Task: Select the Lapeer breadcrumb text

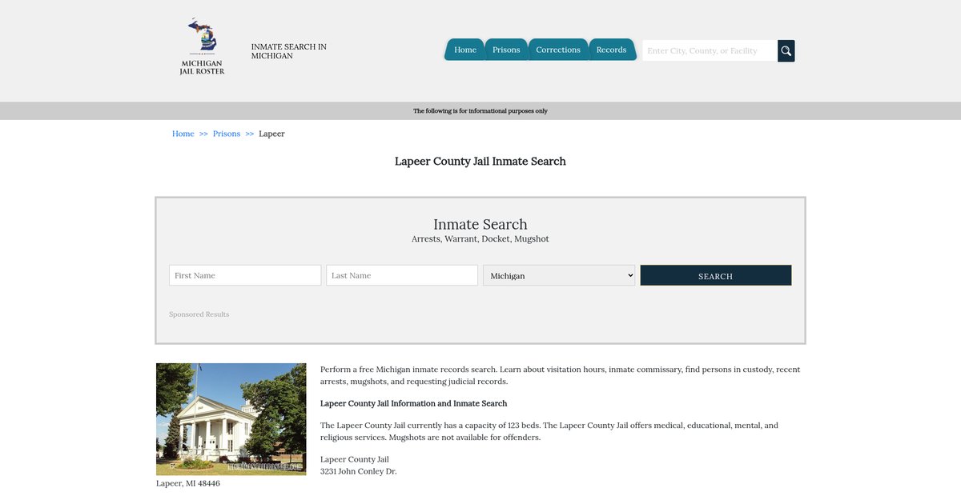Action: 271,134
